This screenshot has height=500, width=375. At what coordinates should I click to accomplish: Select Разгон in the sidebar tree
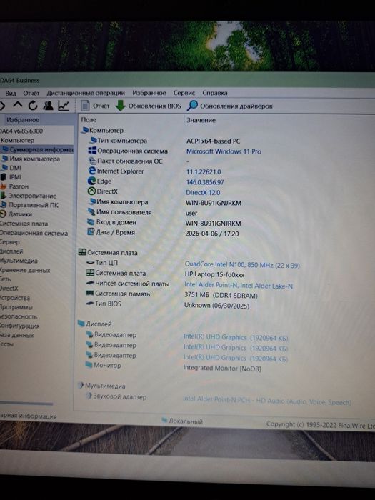click(15, 186)
